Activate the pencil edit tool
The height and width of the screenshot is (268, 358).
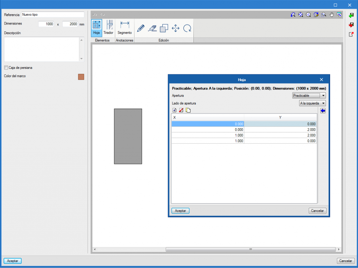pyautogui.click(x=141, y=28)
